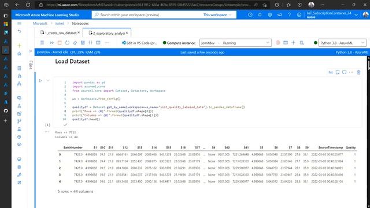Click the SourceTimestamp column header

click(x=330, y=147)
